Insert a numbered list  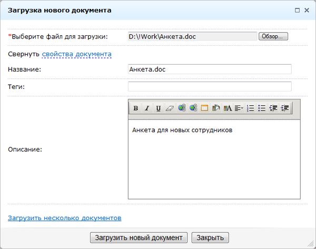coord(251,108)
